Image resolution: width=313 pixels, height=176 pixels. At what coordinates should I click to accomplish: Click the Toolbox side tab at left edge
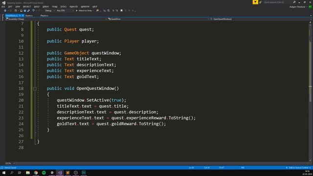[x=2, y=17]
